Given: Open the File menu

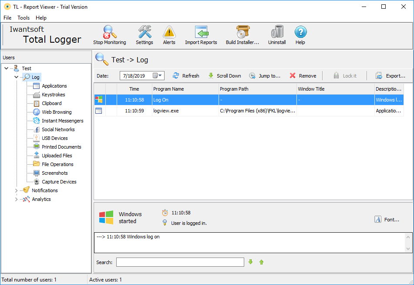Looking at the screenshot, I should 7,18.
